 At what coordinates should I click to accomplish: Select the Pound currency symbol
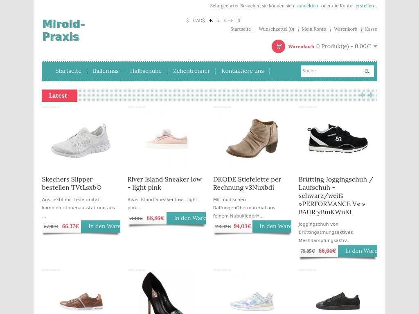pyautogui.click(x=219, y=20)
